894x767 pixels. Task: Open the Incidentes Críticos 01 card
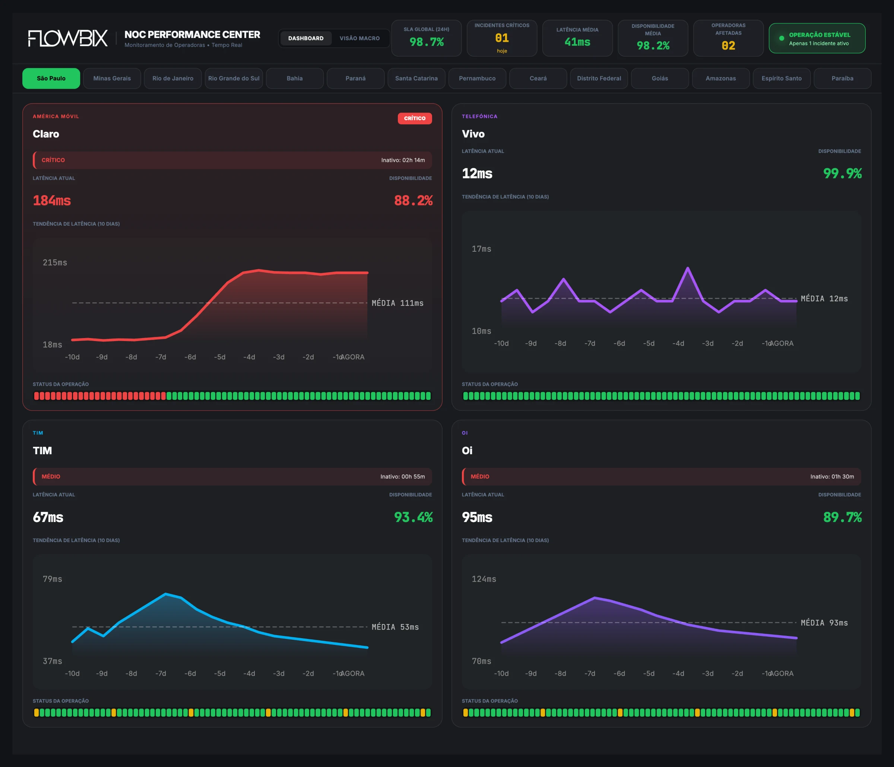tap(502, 38)
